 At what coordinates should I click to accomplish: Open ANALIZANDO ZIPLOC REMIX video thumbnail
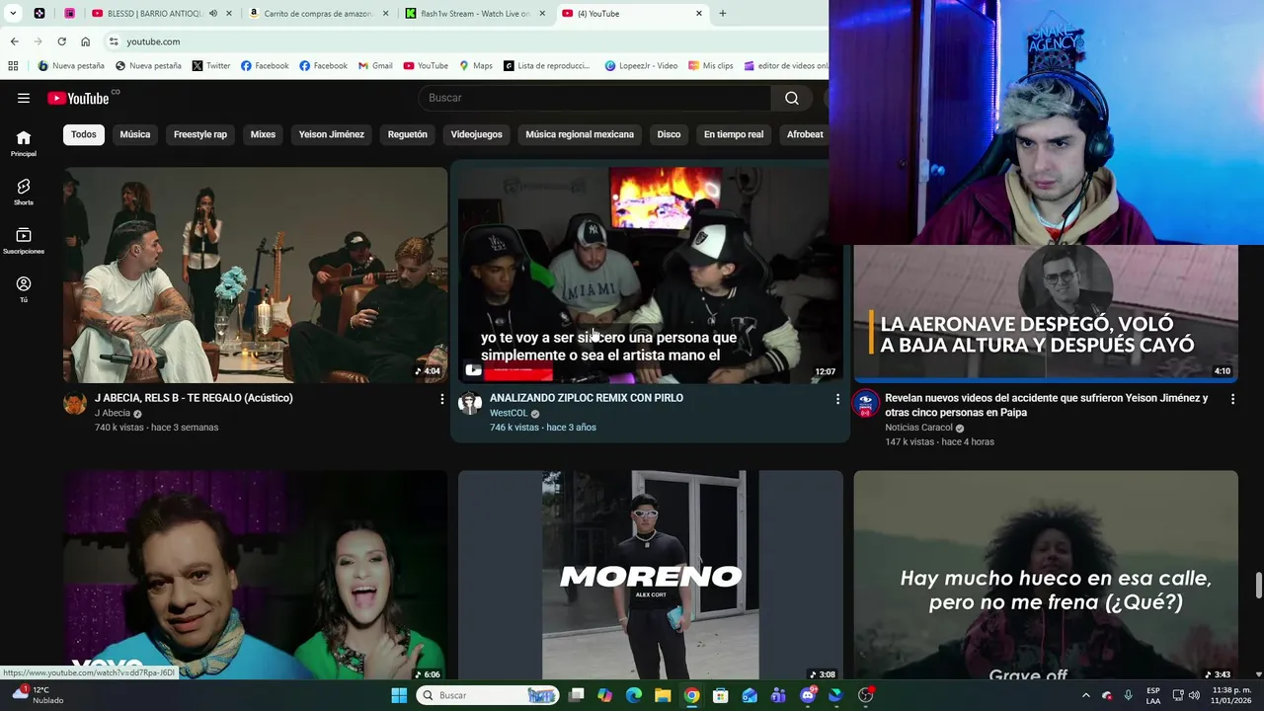651,275
